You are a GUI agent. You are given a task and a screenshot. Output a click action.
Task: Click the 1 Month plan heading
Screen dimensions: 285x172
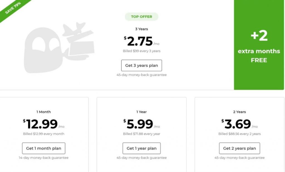point(44,112)
